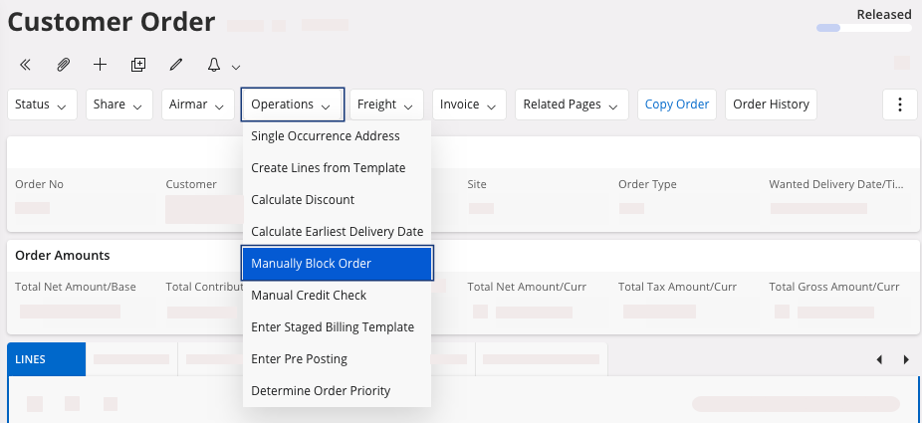
Task: Click the Order History button
Action: pos(771,105)
